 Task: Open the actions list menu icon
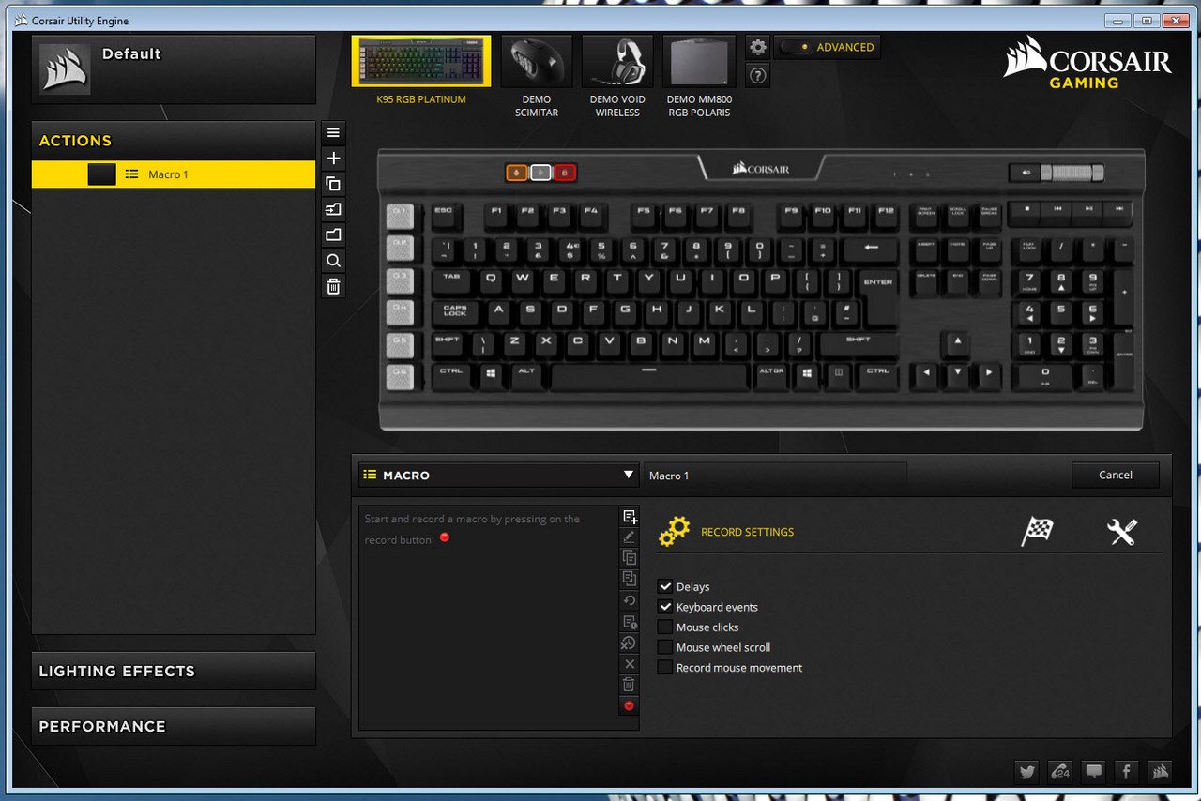click(x=333, y=132)
